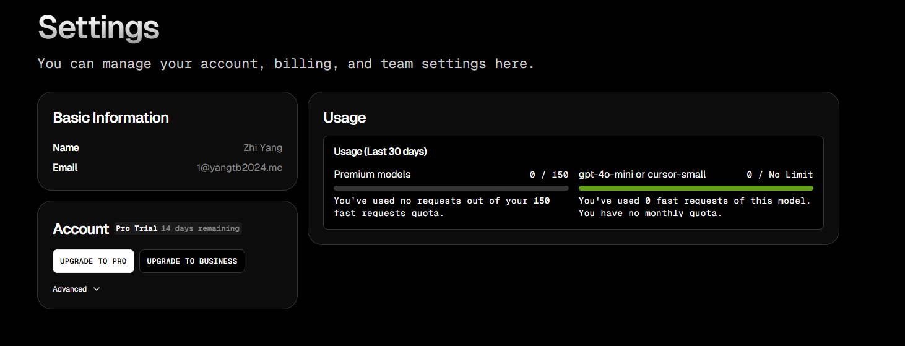Select the email address 1@yangtb2024.me
Screen dimensions: 905x346
[240, 167]
